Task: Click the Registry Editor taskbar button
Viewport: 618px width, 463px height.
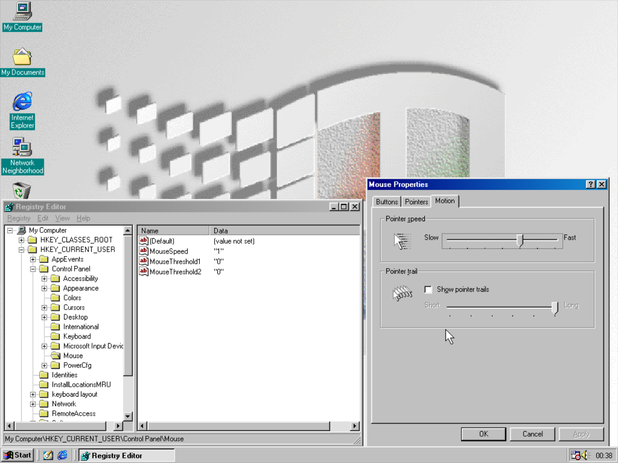Action: pyautogui.click(x=126, y=455)
